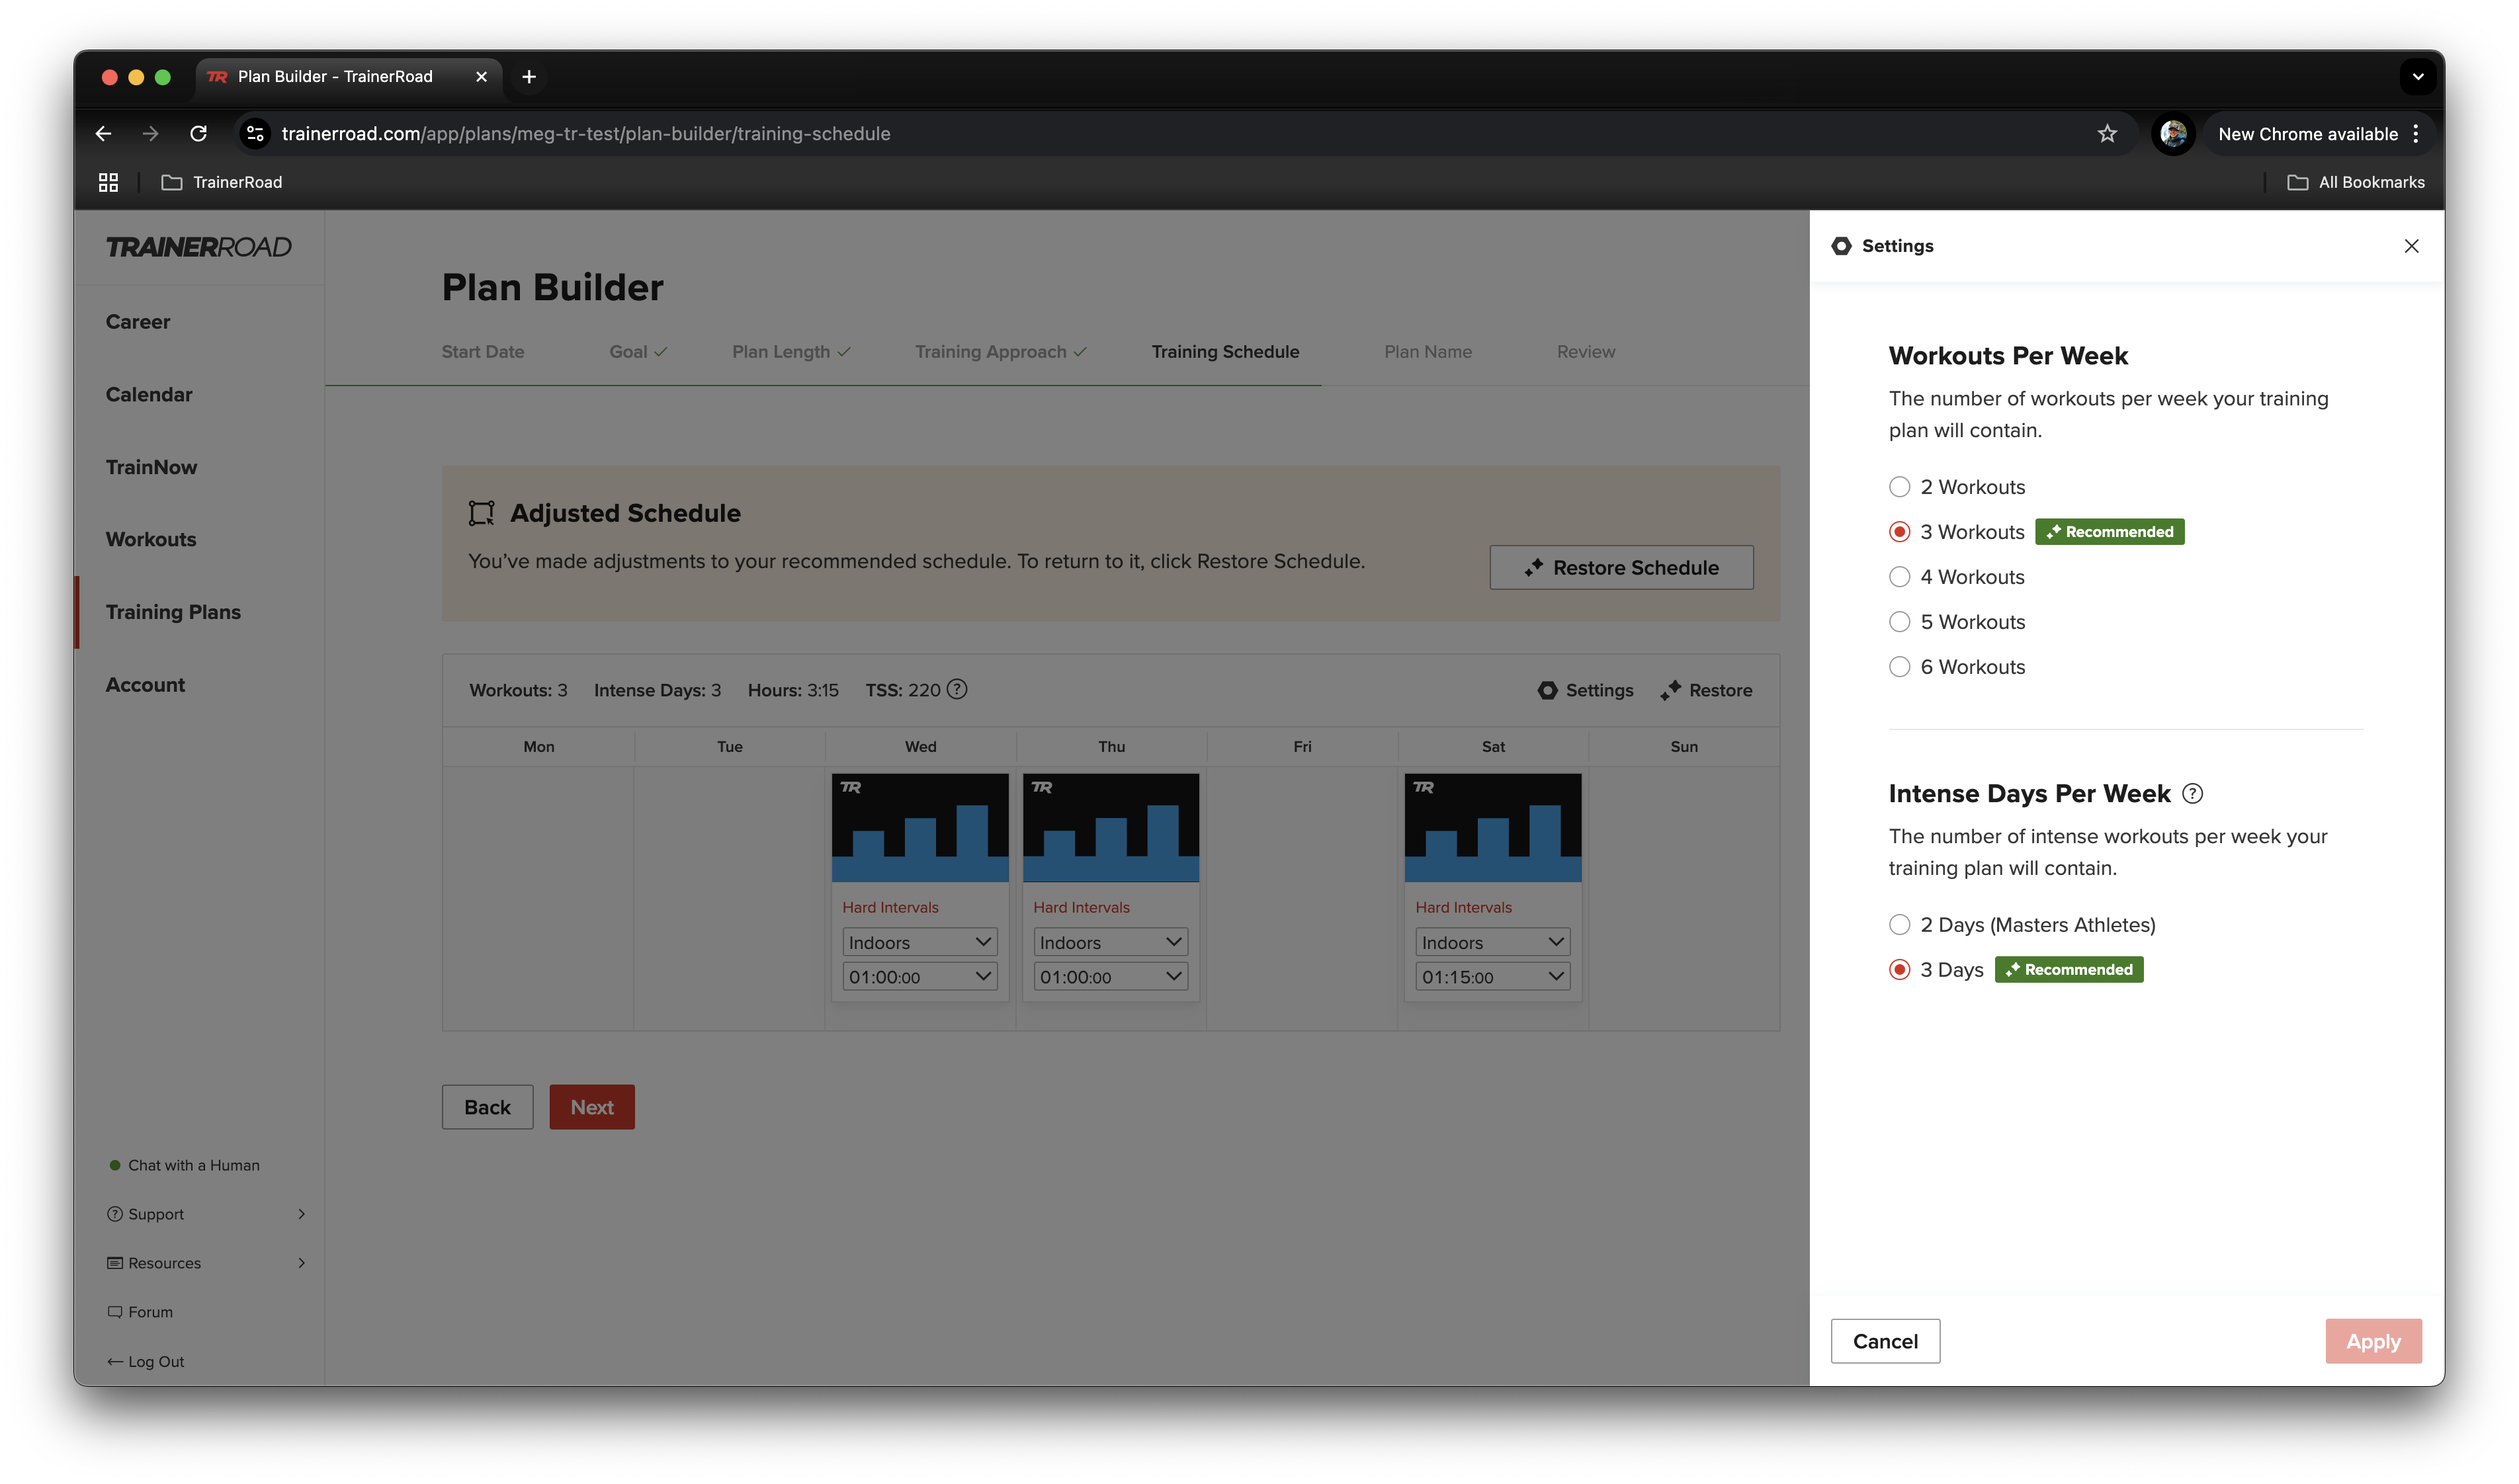The image size is (2519, 1484).
Task: Open Workouts in sidebar
Action: (151, 540)
